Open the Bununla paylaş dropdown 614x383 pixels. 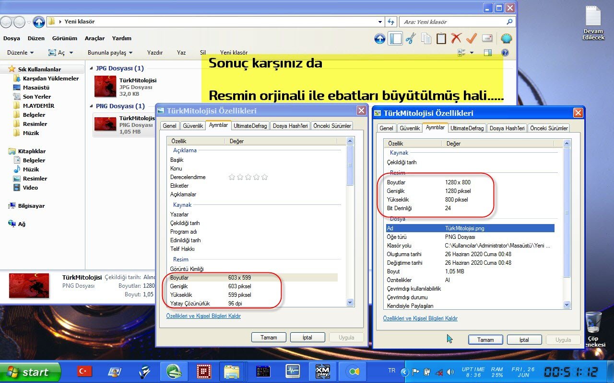[110, 53]
